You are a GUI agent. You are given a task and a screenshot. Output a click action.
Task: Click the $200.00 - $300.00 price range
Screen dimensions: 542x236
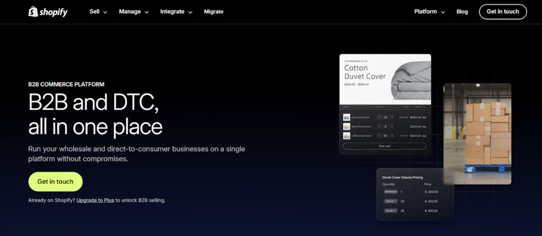coord(356,84)
